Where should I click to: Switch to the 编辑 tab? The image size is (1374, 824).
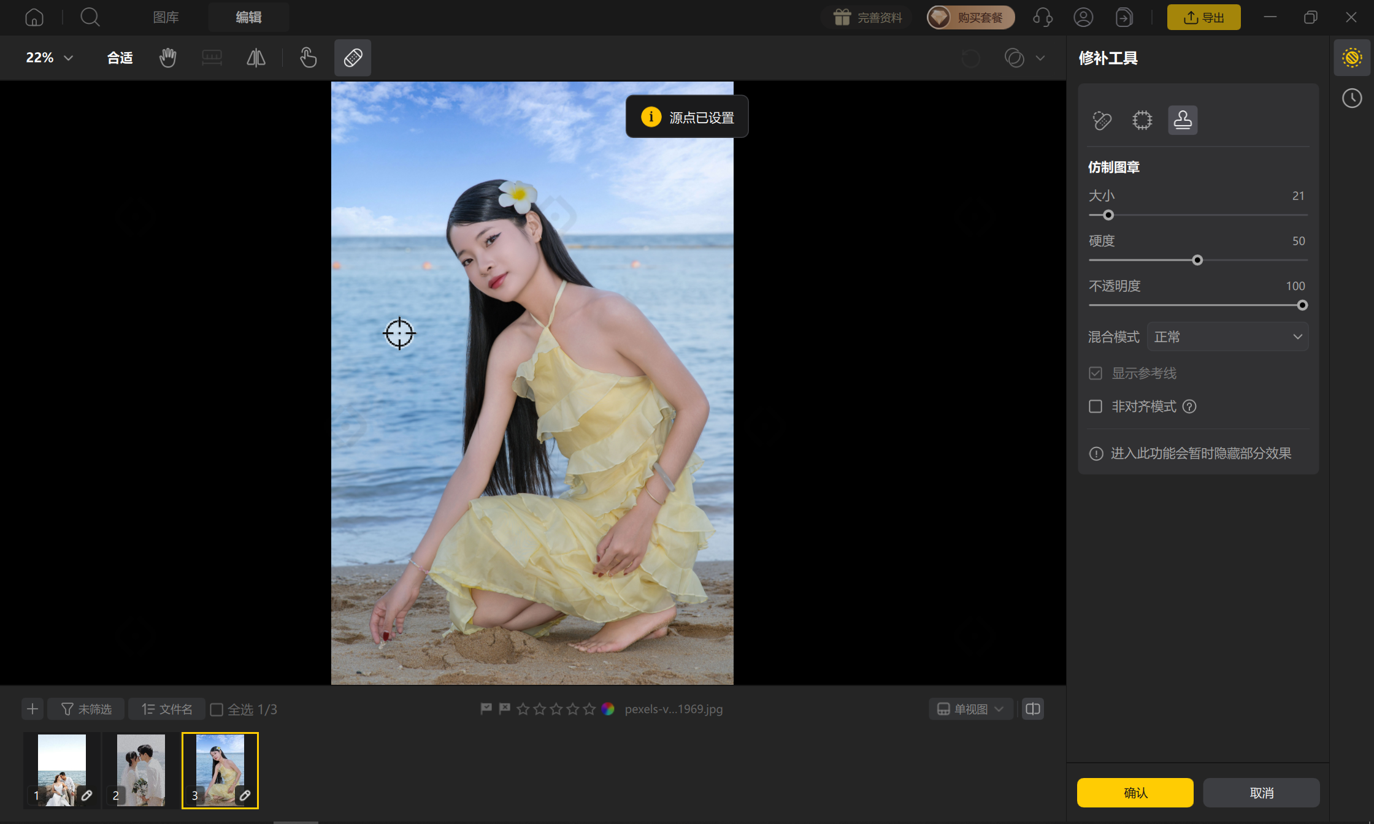pyautogui.click(x=248, y=17)
